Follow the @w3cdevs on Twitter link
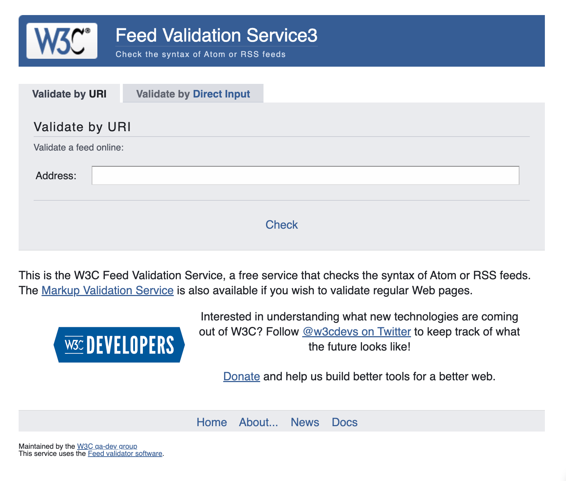This screenshot has width=566, height=481. coord(357,332)
